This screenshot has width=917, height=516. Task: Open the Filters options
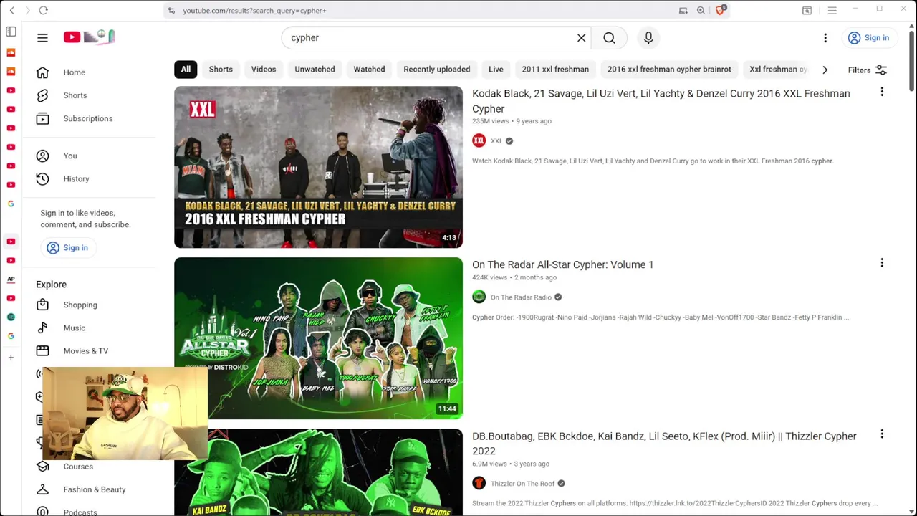coord(867,70)
